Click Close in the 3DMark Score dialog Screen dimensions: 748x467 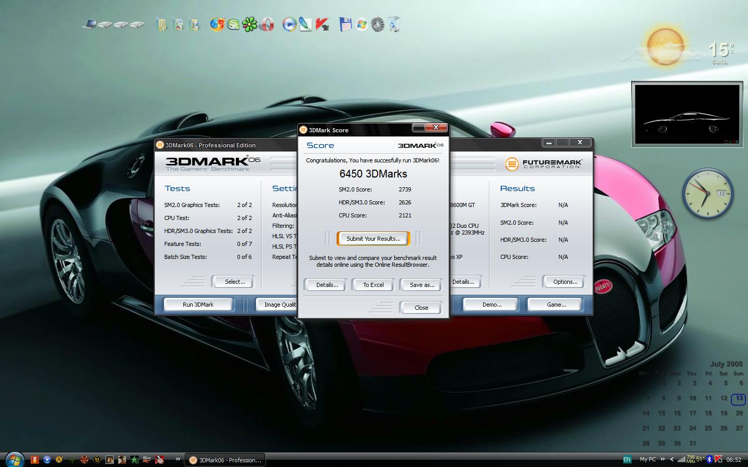pyautogui.click(x=421, y=308)
